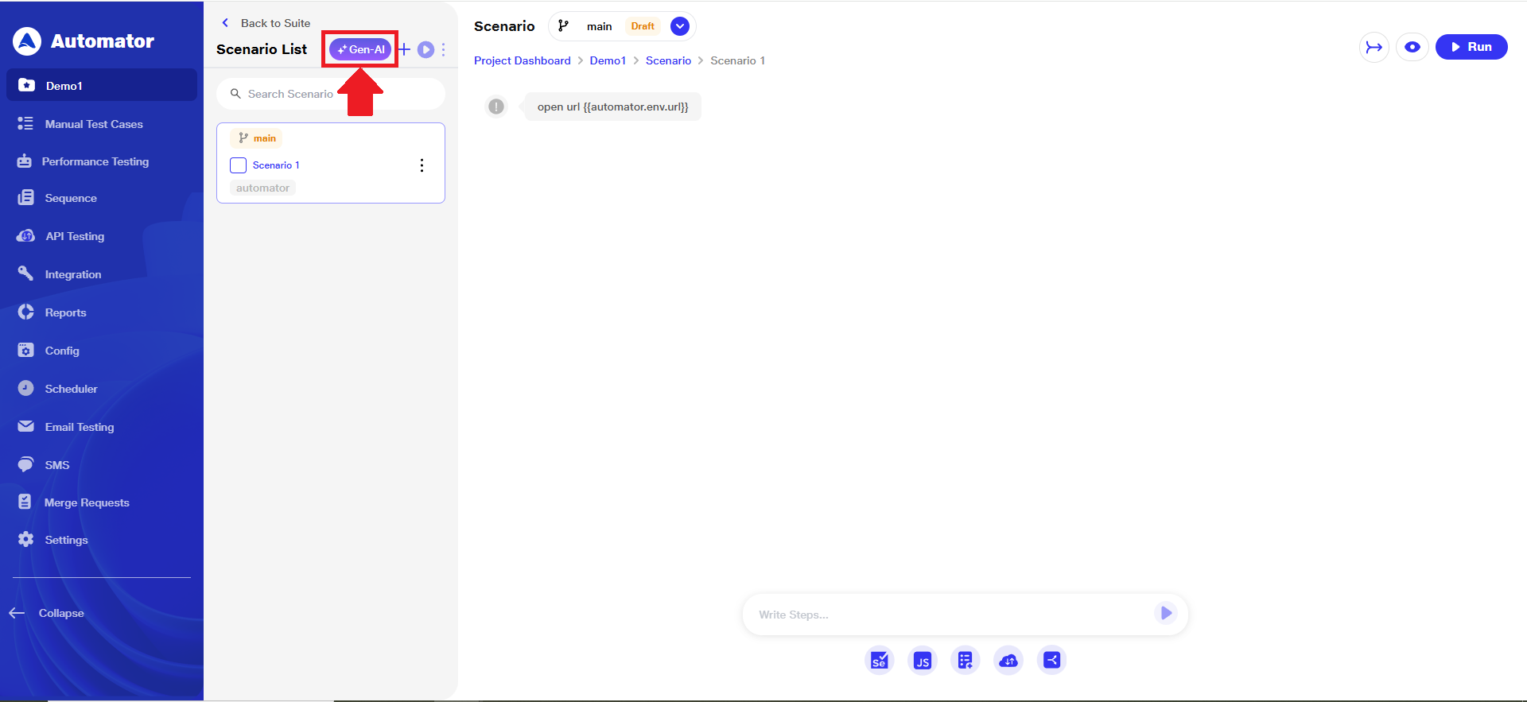This screenshot has height=702, width=1527.
Task: Click the cloud upload-download icon
Action: tap(1008, 661)
